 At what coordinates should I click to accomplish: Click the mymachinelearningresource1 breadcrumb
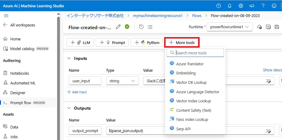pos(158,15)
